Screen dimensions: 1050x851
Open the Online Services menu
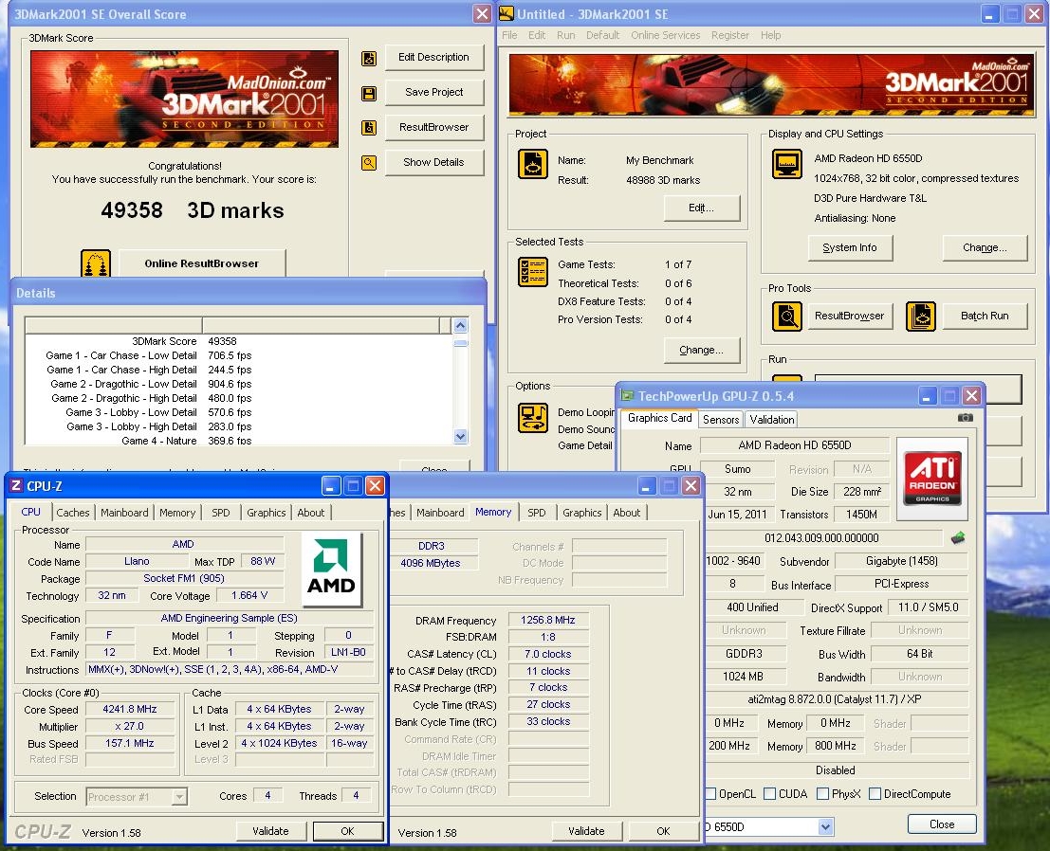pyautogui.click(x=665, y=35)
